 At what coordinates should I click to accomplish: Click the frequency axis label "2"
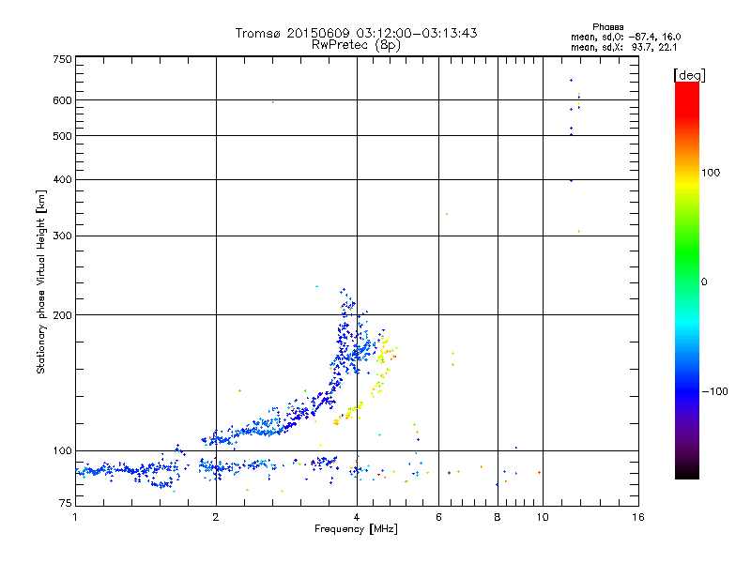click(216, 517)
